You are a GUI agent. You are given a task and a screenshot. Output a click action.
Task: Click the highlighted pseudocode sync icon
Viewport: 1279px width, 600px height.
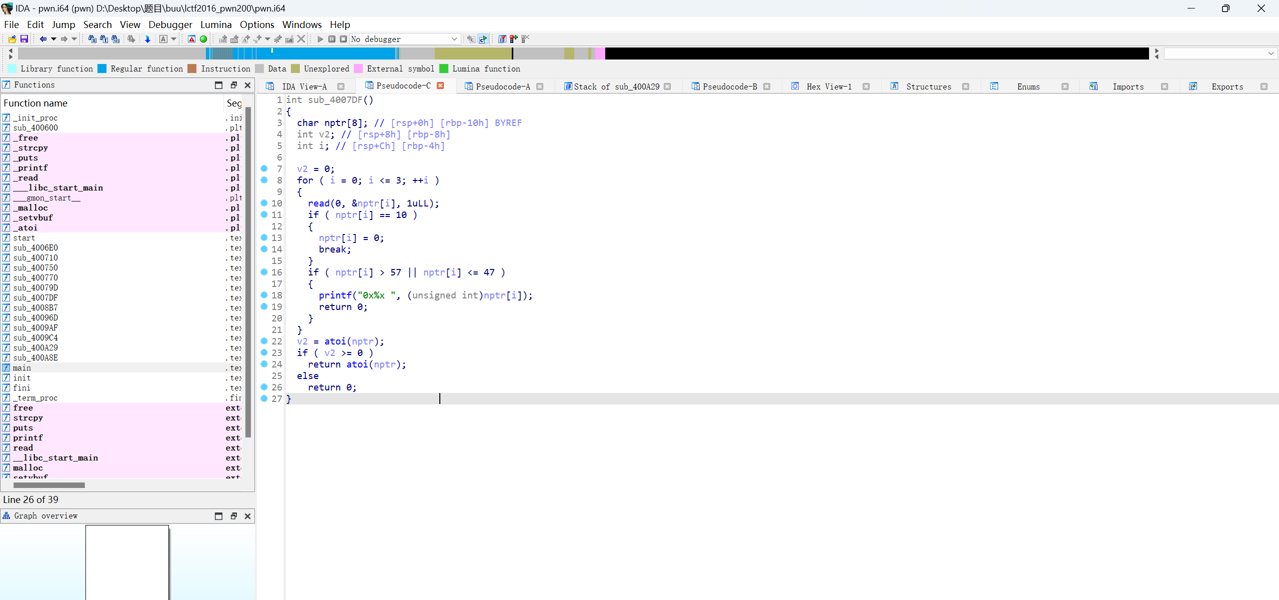483,39
